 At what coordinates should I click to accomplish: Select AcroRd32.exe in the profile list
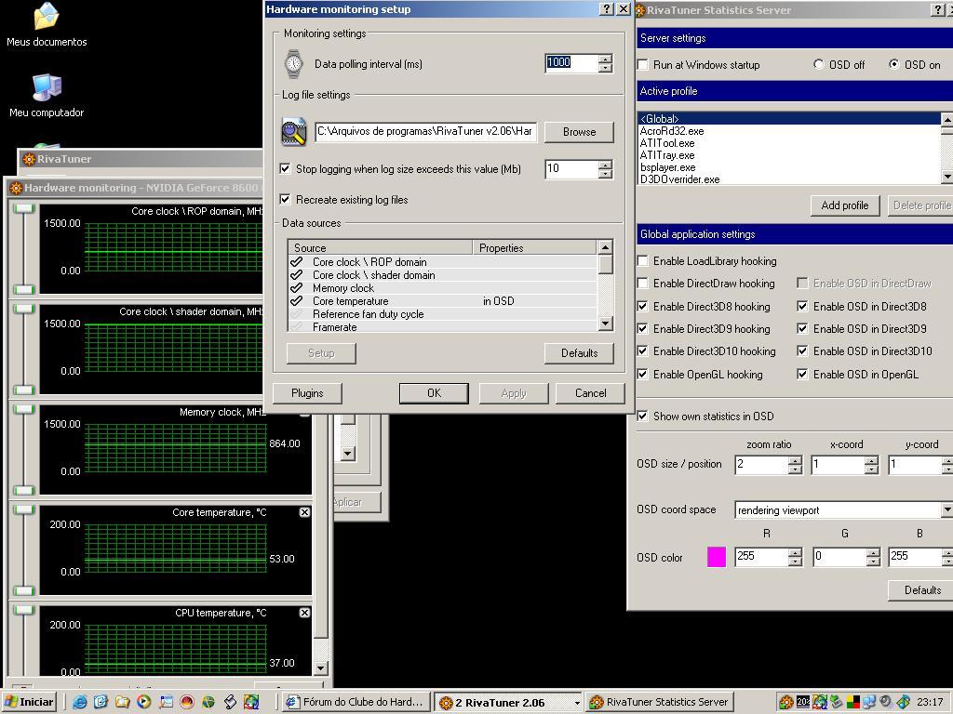point(789,131)
